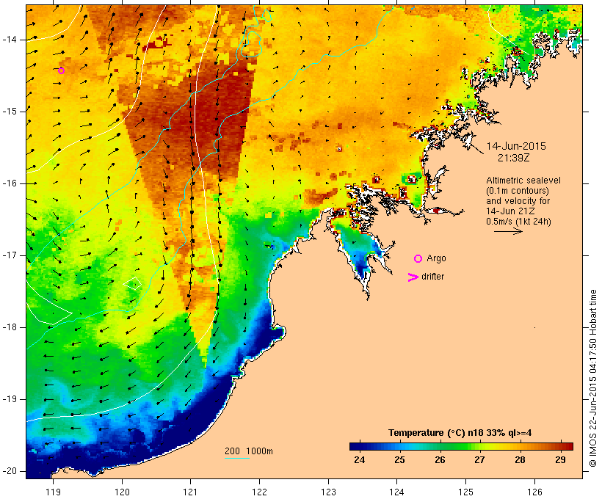
Task: Click the longitude label '126'
Action: pos(534,492)
